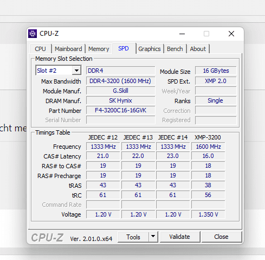
Task: Click the CAS# Latency 21.0 cell
Action: click(103, 156)
